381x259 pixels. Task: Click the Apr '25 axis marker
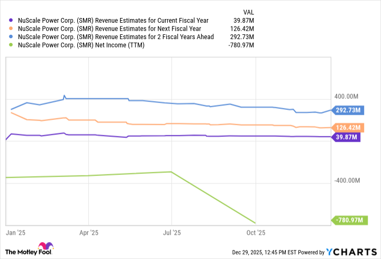[x=88, y=232]
